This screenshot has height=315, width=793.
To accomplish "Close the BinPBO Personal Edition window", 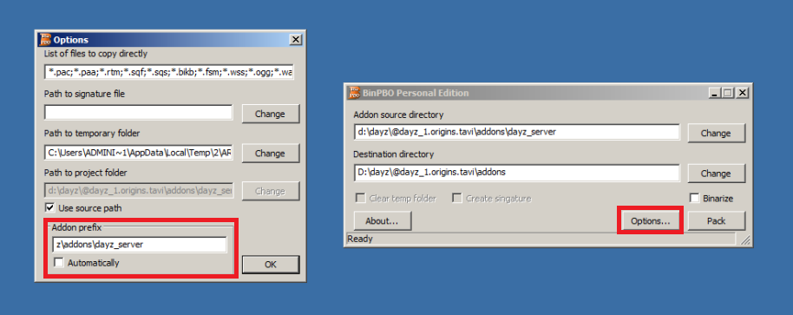I will 742,93.
